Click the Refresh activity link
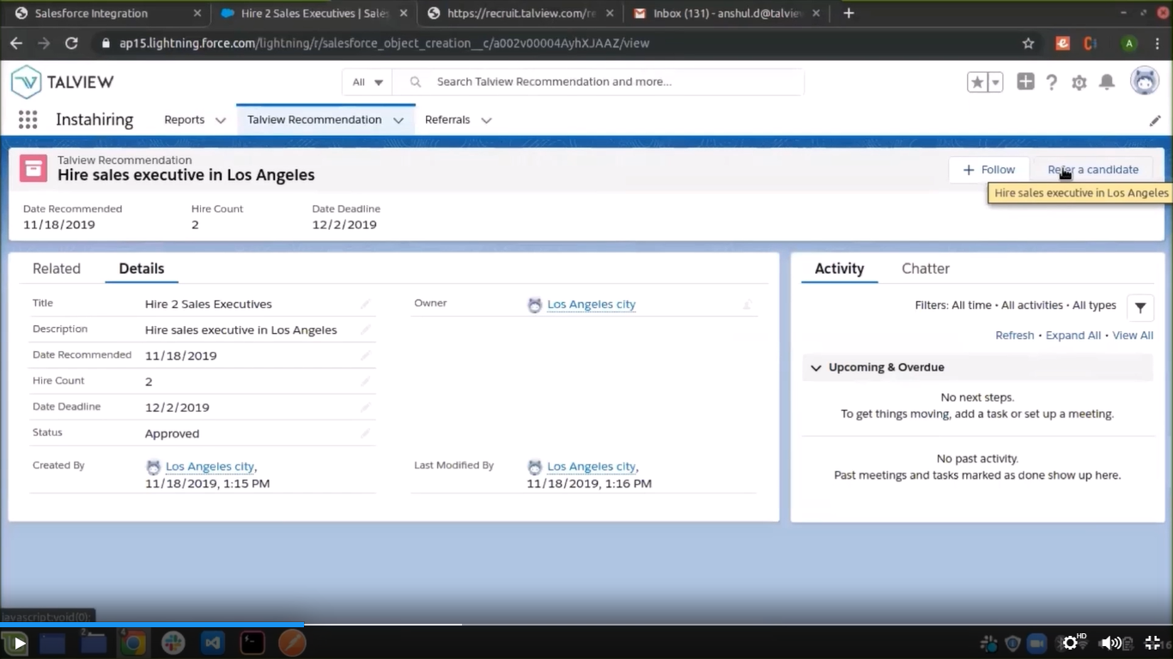This screenshot has height=659, width=1173. coord(1014,336)
